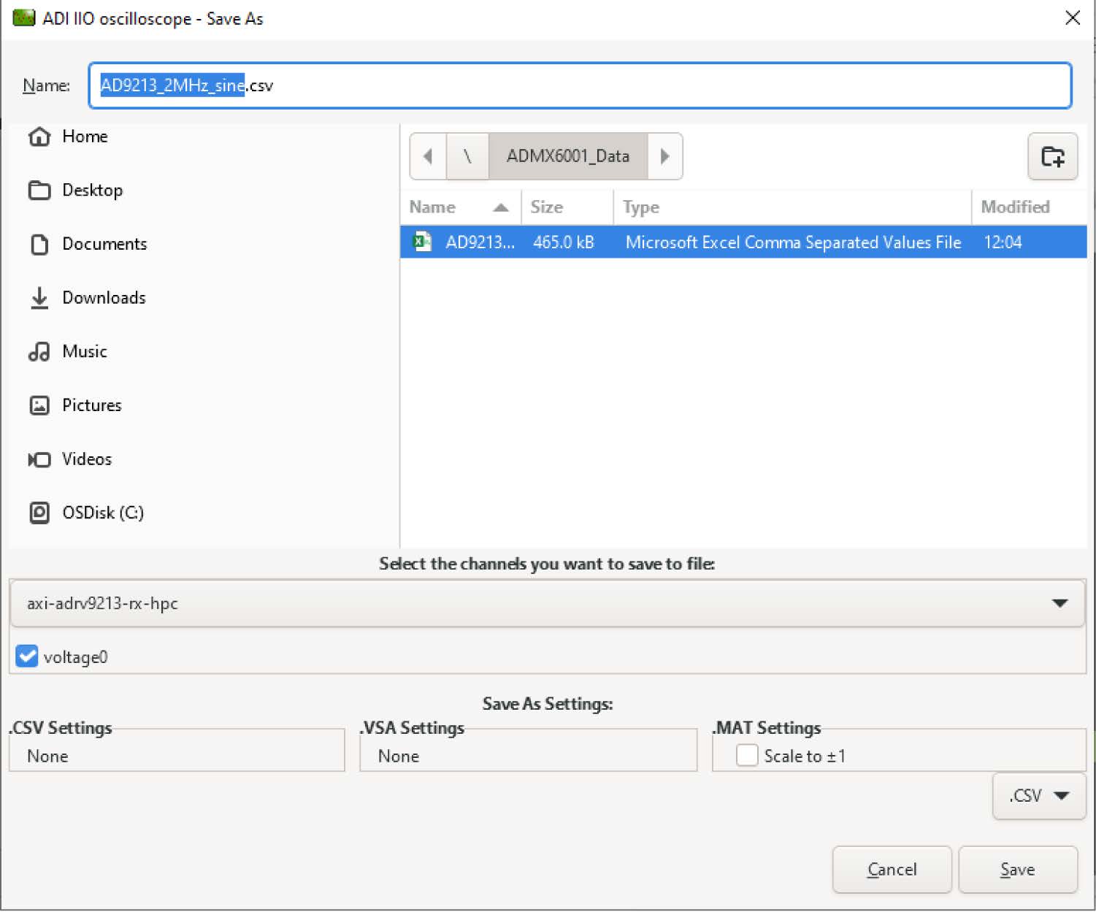The height and width of the screenshot is (912, 1096).
Task: Open the .CSV file format dropdown
Action: pyautogui.click(x=1039, y=796)
